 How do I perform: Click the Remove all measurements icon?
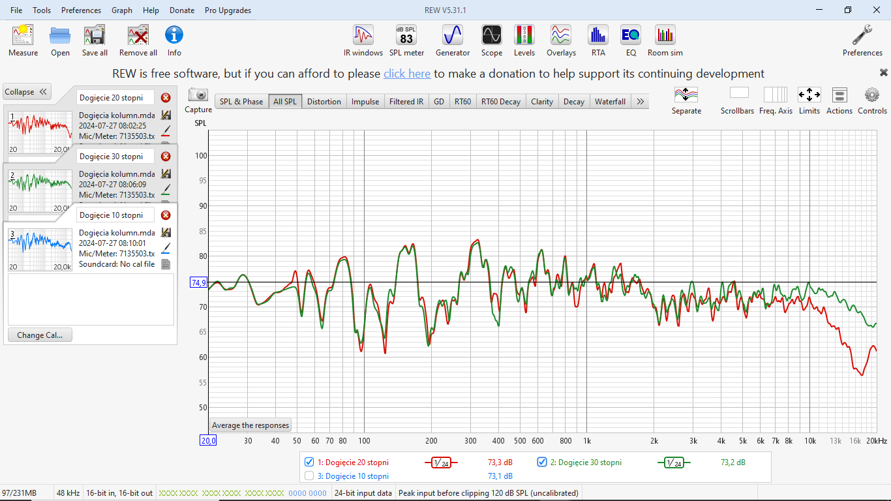(138, 40)
